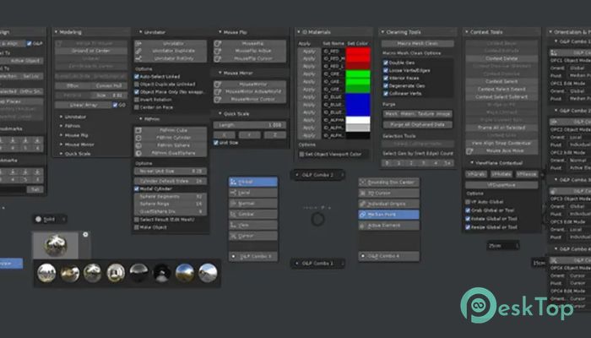This screenshot has height=338, width=591.
Task: Click the white ID_ALPHA color swatch
Action: click(358, 120)
